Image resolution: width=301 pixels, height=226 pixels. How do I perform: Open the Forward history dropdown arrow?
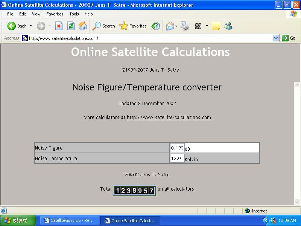(50, 26)
